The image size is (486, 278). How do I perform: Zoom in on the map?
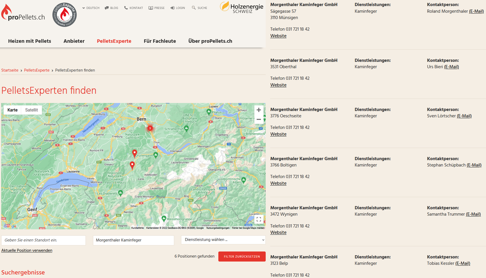click(259, 110)
